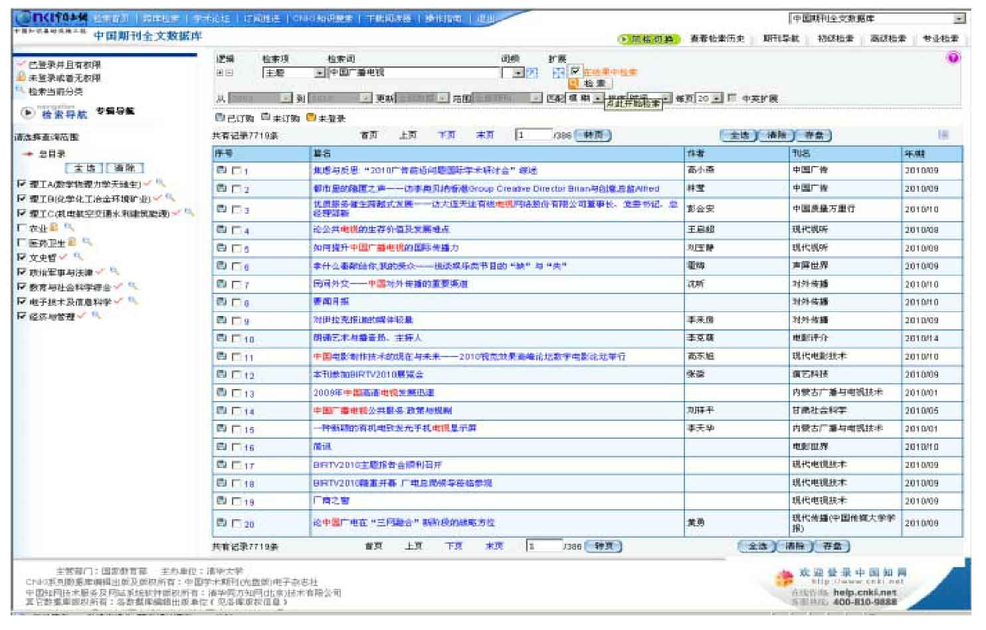Click the expand icon under the 扩展 label

click(x=558, y=72)
